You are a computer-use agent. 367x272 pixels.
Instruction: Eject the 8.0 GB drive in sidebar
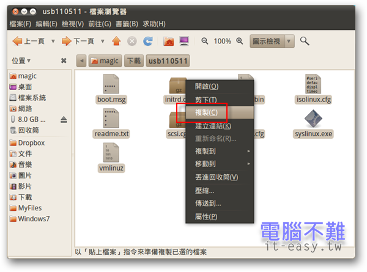pyautogui.click(x=64, y=119)
